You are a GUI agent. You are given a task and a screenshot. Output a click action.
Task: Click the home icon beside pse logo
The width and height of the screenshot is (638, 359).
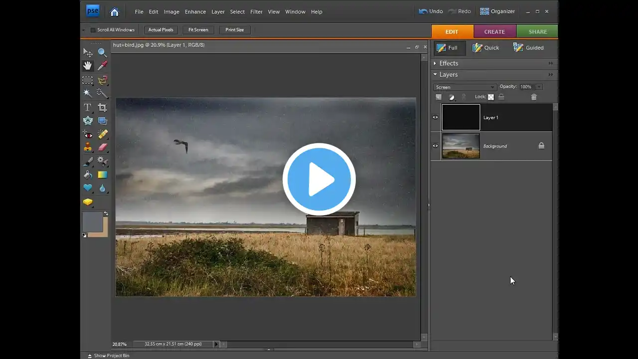pyautogui.click(x=115, y=11)
